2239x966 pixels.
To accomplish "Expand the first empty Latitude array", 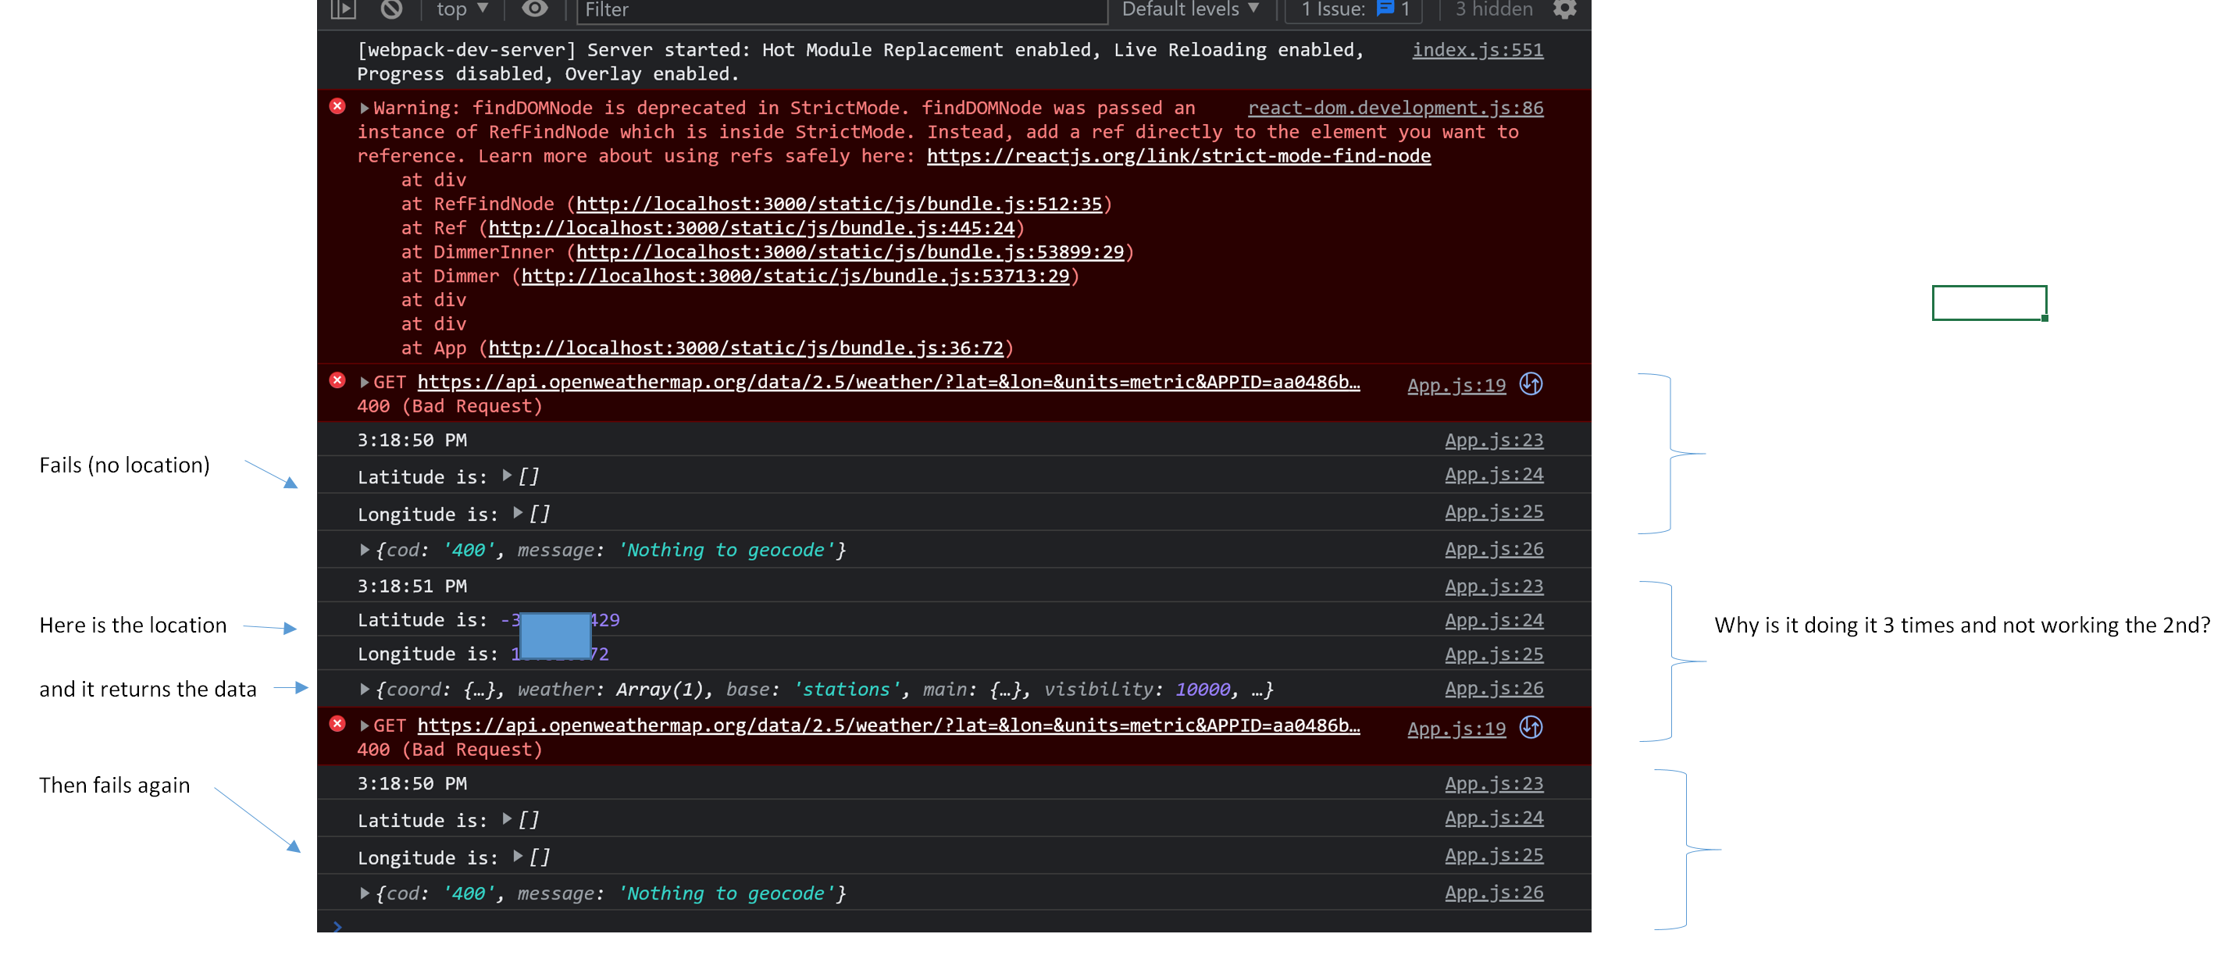I will point(508,476).
